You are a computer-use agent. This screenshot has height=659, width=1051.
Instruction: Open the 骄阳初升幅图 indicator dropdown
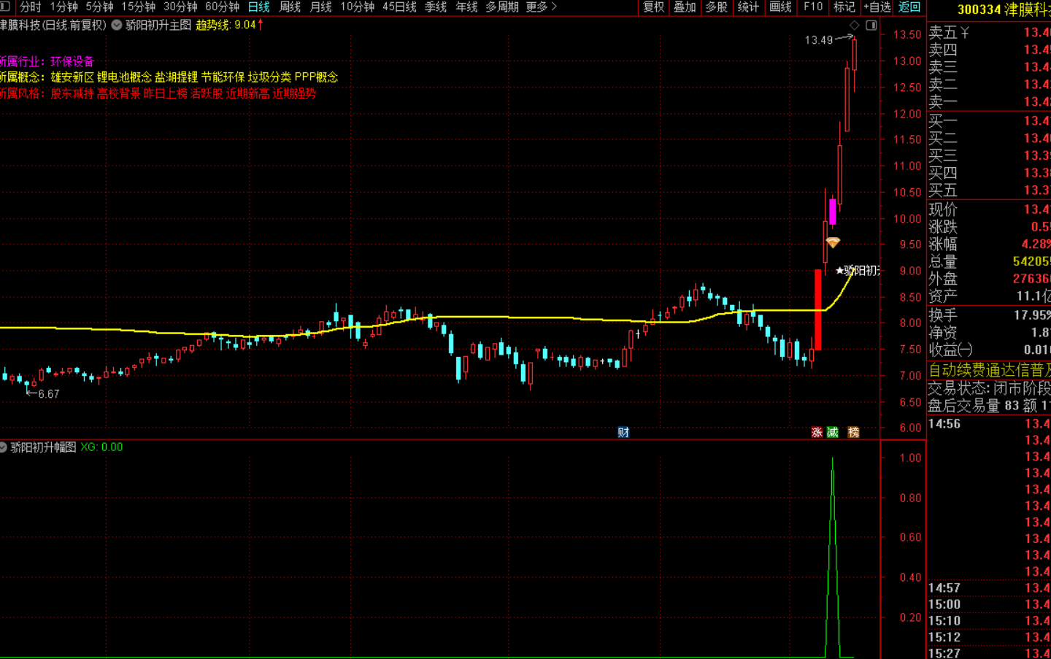[3, 447]
